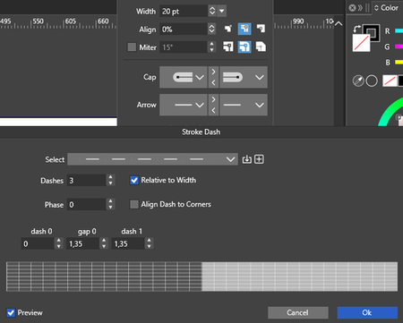The width and height of the screenshot is (403, 323).
Task: Confirm the dialog with Ok button
Action: click(x=367, y=312)
